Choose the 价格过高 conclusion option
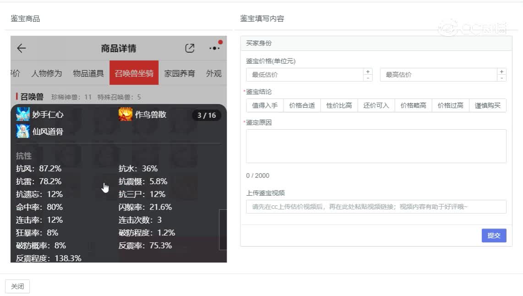Viewport: 523px width, 296px height. coord(451,105)
